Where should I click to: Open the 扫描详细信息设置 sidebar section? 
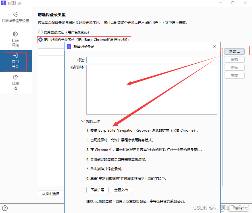15,18
